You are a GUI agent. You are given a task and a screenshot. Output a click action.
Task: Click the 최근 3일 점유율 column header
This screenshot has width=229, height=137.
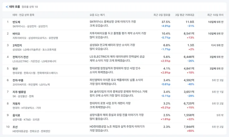[162, 15]
